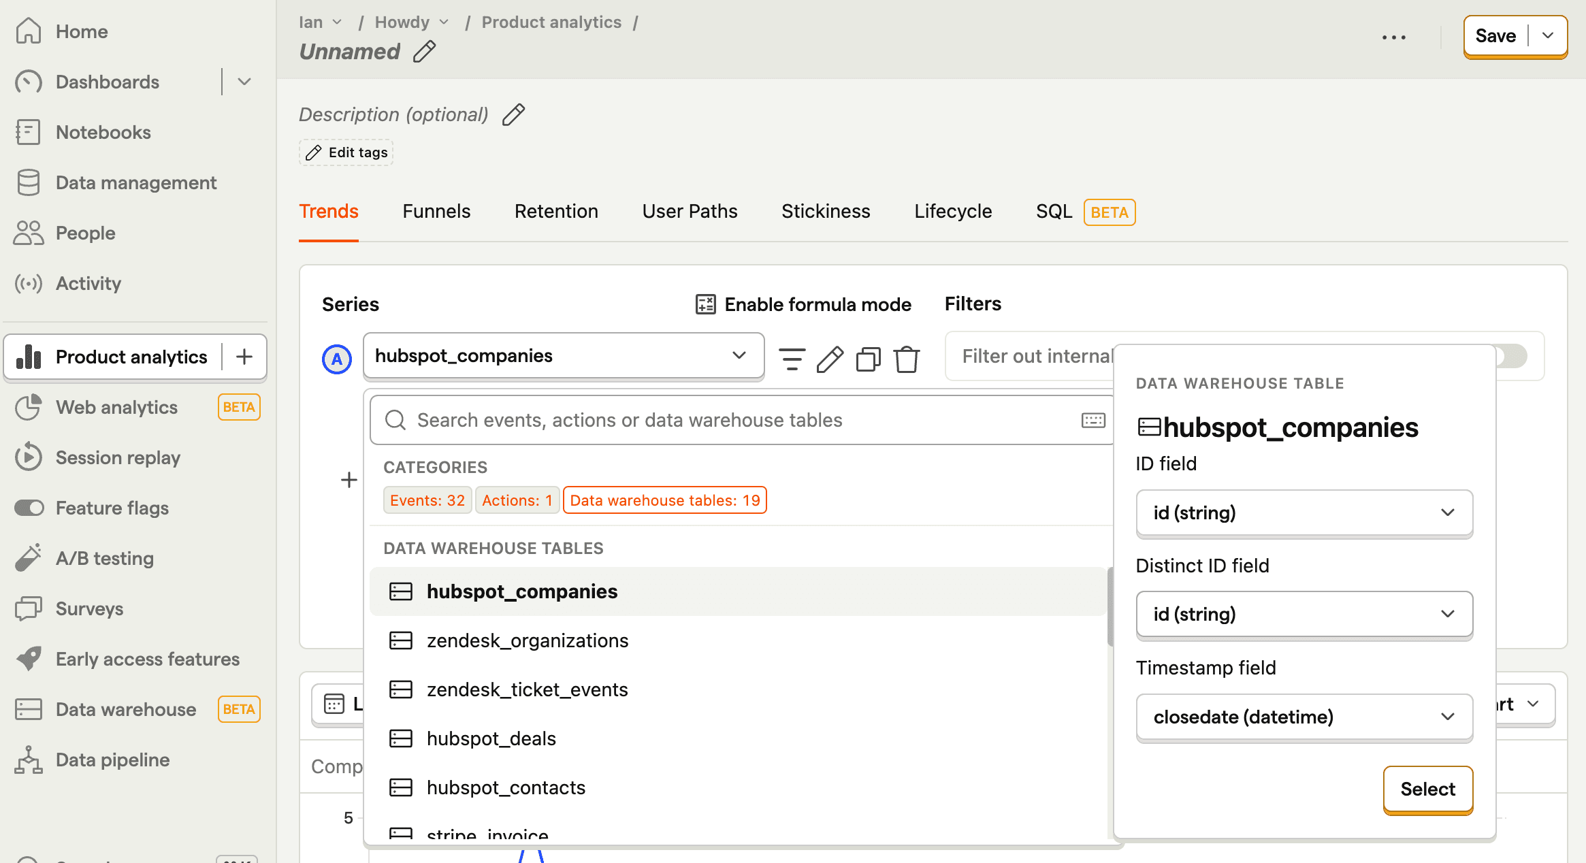Open Feature flags section
Viewport: 1586px width, 863px height.
pos(112,508)
